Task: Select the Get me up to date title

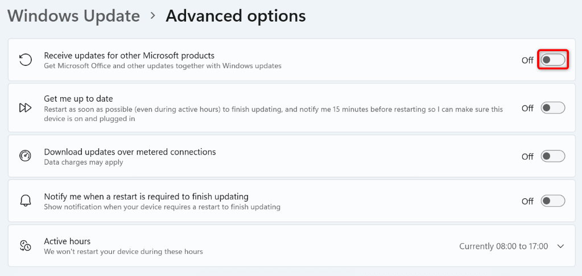Action: pos(78,99)
